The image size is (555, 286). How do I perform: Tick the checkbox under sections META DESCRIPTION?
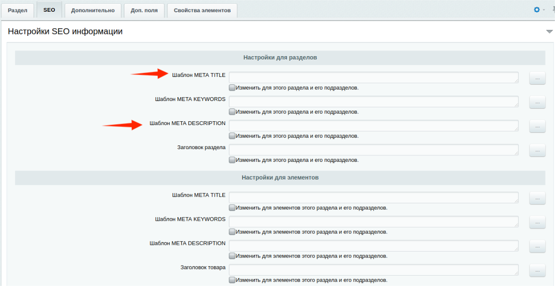[232, 136]
